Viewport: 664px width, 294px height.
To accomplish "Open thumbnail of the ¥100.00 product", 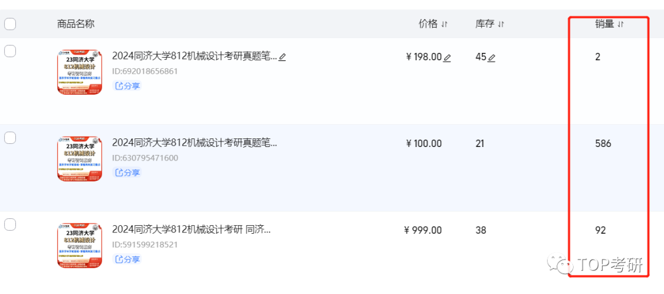I will pyautogui.click(x=79, y=159).
